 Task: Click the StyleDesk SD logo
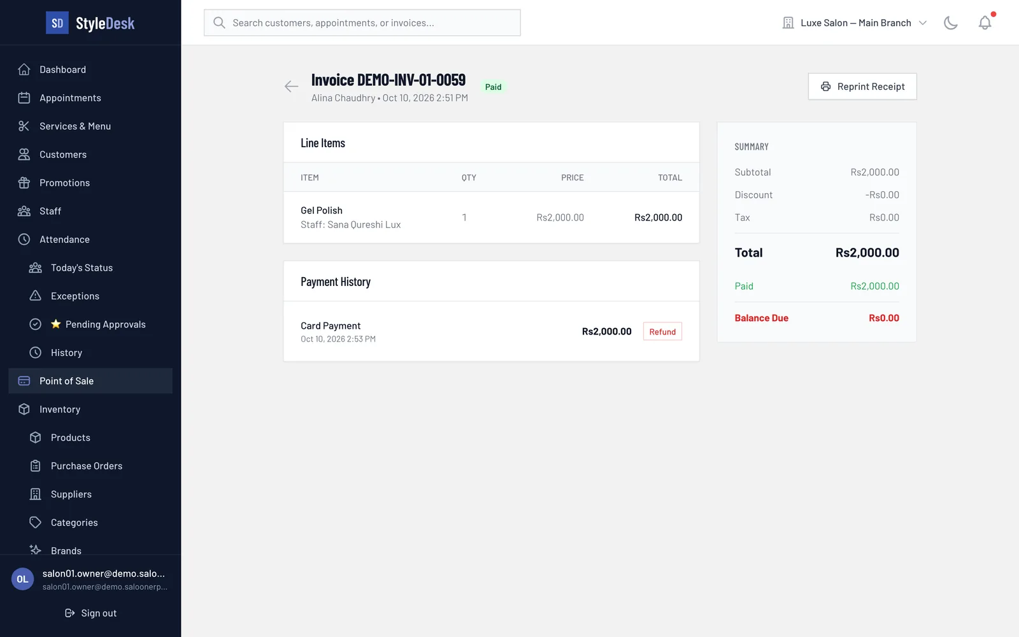click(57, 24)
